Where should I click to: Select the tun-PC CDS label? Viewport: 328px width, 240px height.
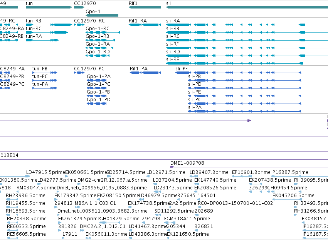pos(40,77)
